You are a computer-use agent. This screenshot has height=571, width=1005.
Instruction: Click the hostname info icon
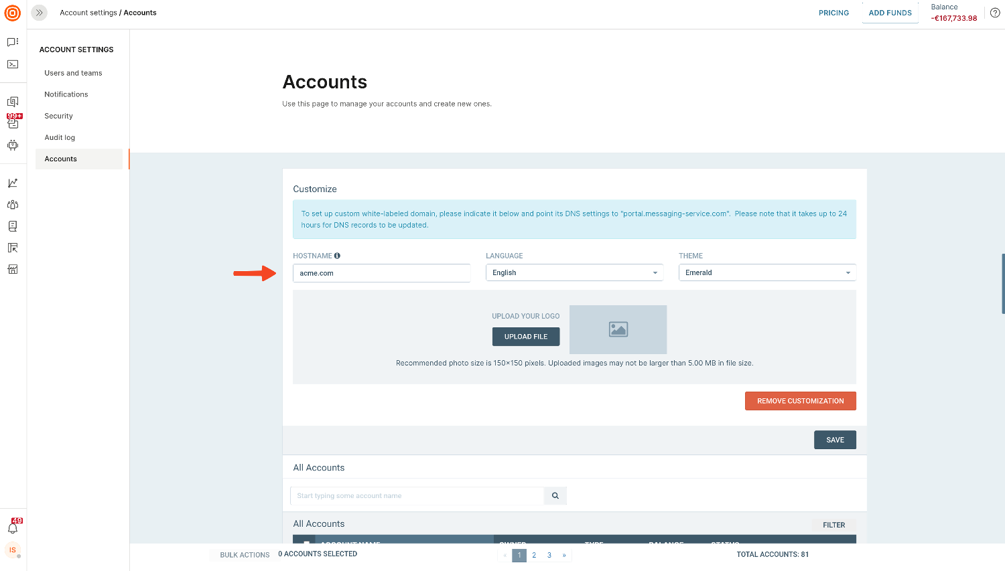(x=337, y=256)
